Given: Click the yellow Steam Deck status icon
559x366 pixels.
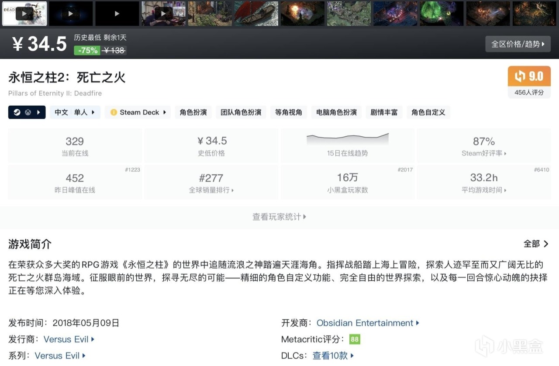Looking at the screenshot, I should 114,112.
